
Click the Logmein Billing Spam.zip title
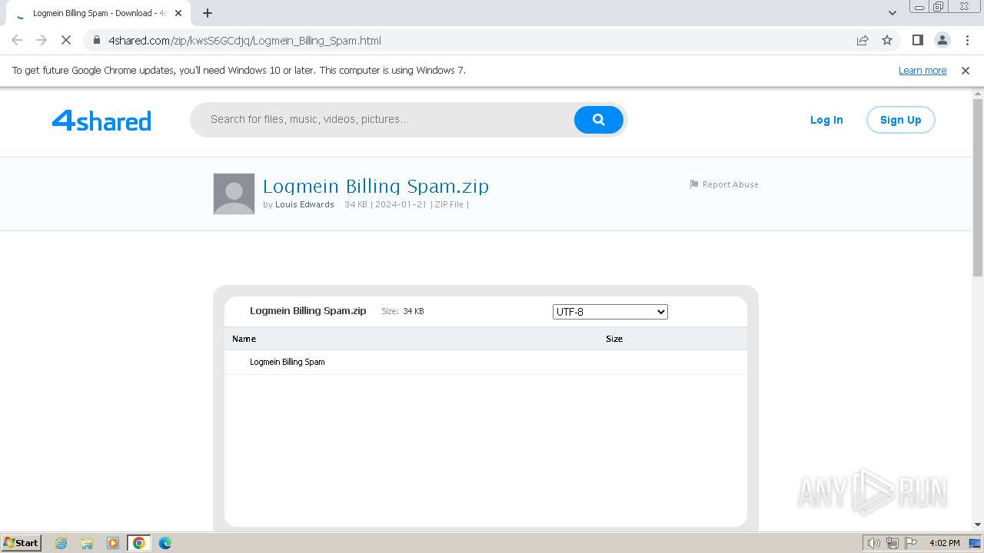(376, 186)
